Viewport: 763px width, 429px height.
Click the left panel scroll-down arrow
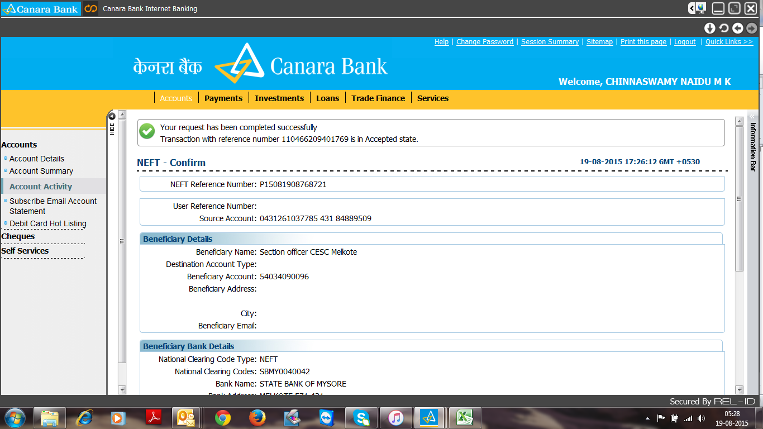122,390
